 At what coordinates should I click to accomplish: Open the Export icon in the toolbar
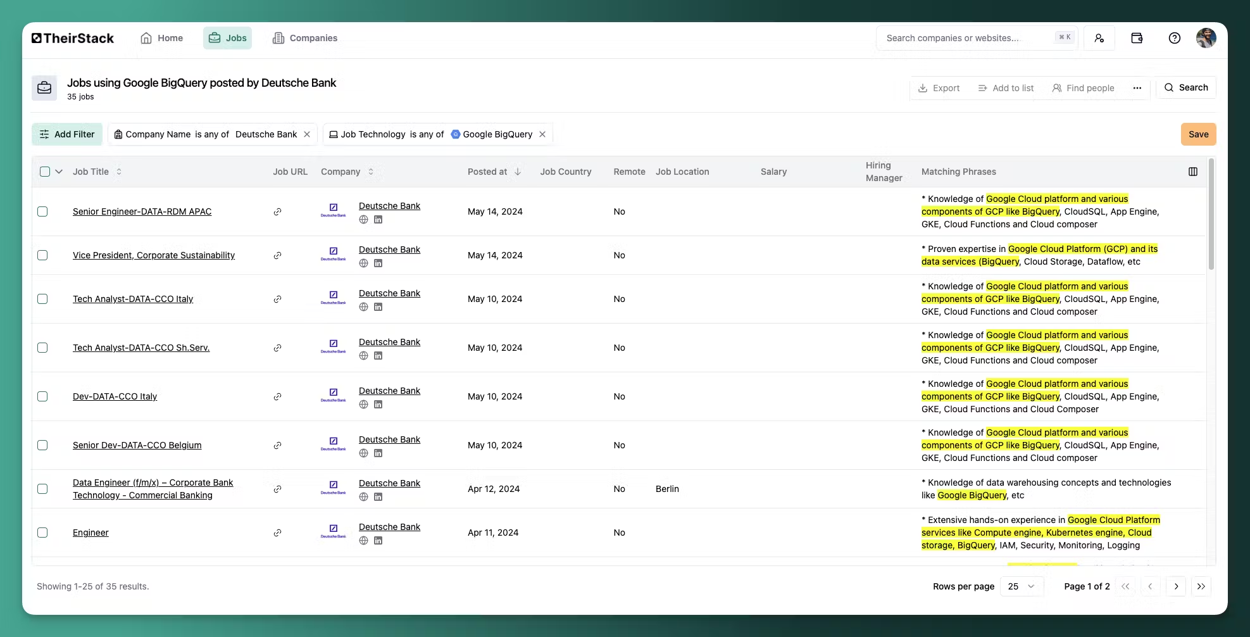tap(923, 88)
